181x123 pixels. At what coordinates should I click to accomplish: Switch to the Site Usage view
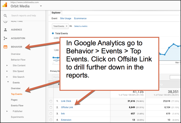(x=66, y=19)
